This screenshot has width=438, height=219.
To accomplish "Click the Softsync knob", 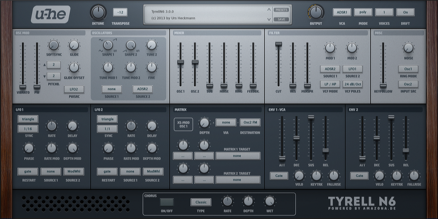I will pyautogui.click(x=53, y=45).
